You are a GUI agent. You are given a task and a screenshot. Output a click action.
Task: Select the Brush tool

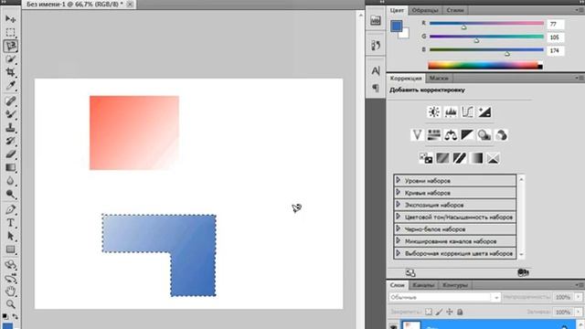(x=10, y=114)
